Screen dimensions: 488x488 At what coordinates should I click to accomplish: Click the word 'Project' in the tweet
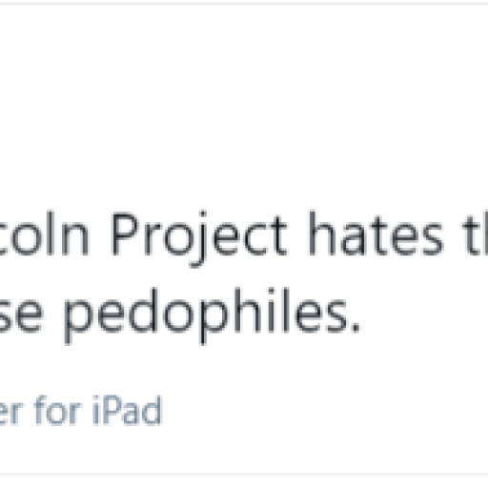199,239
